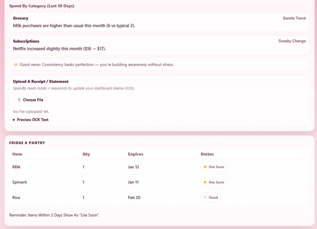Click the yellow dot in Milk's status
The image size is (317, 229).
point(205,167)
